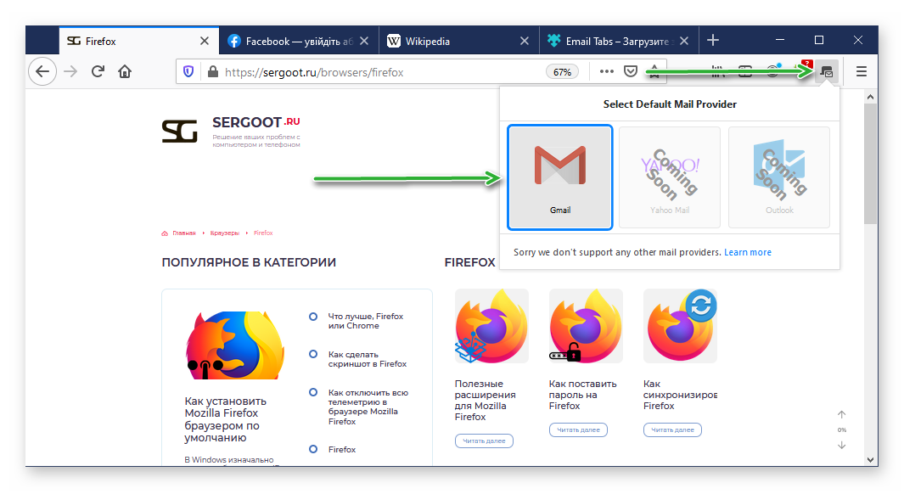Click scrollbar down arrow
904x494 pixels.
(x=871, y=459)
